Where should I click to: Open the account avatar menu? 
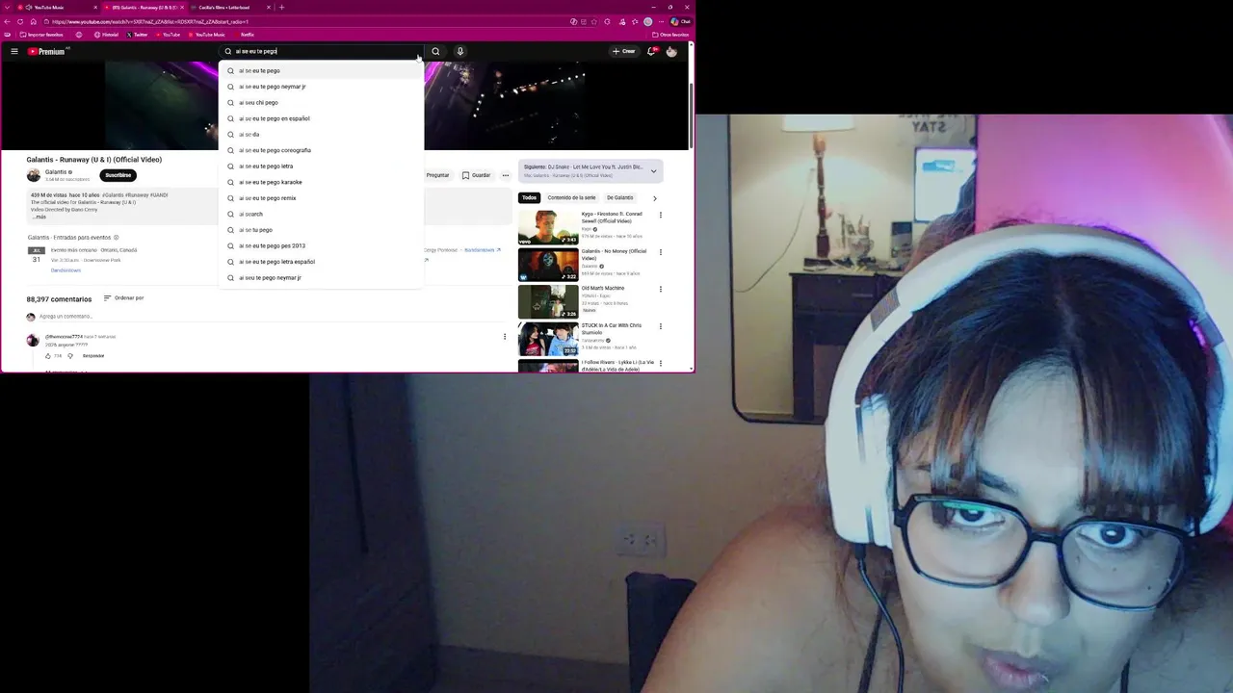(x=671, y=51)
